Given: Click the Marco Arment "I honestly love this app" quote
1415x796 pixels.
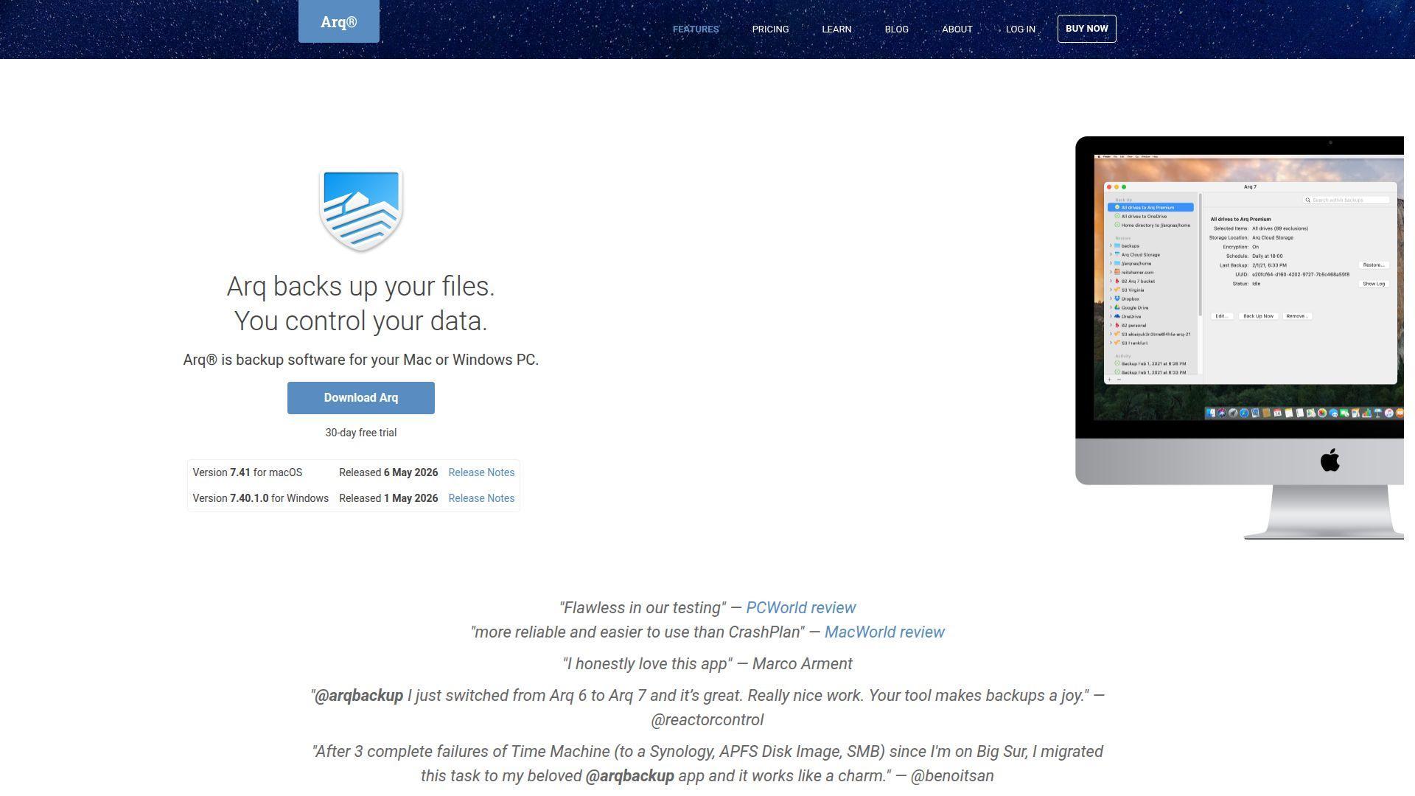Looking at the screenshot, I should 707,664.
